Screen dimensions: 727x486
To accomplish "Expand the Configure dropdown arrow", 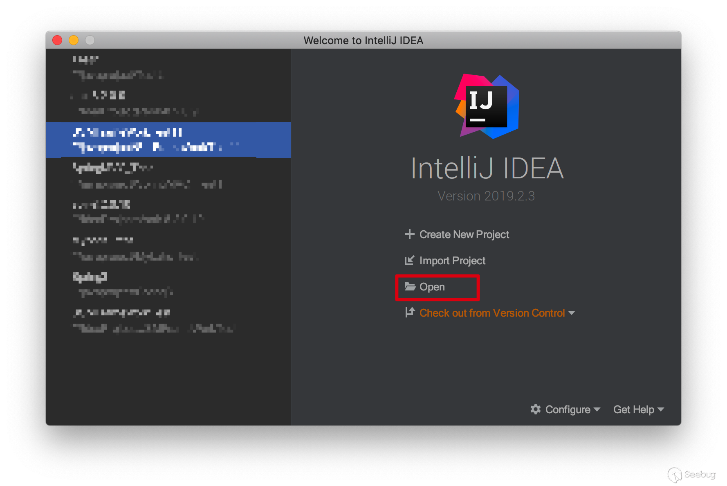I will 597,409.
